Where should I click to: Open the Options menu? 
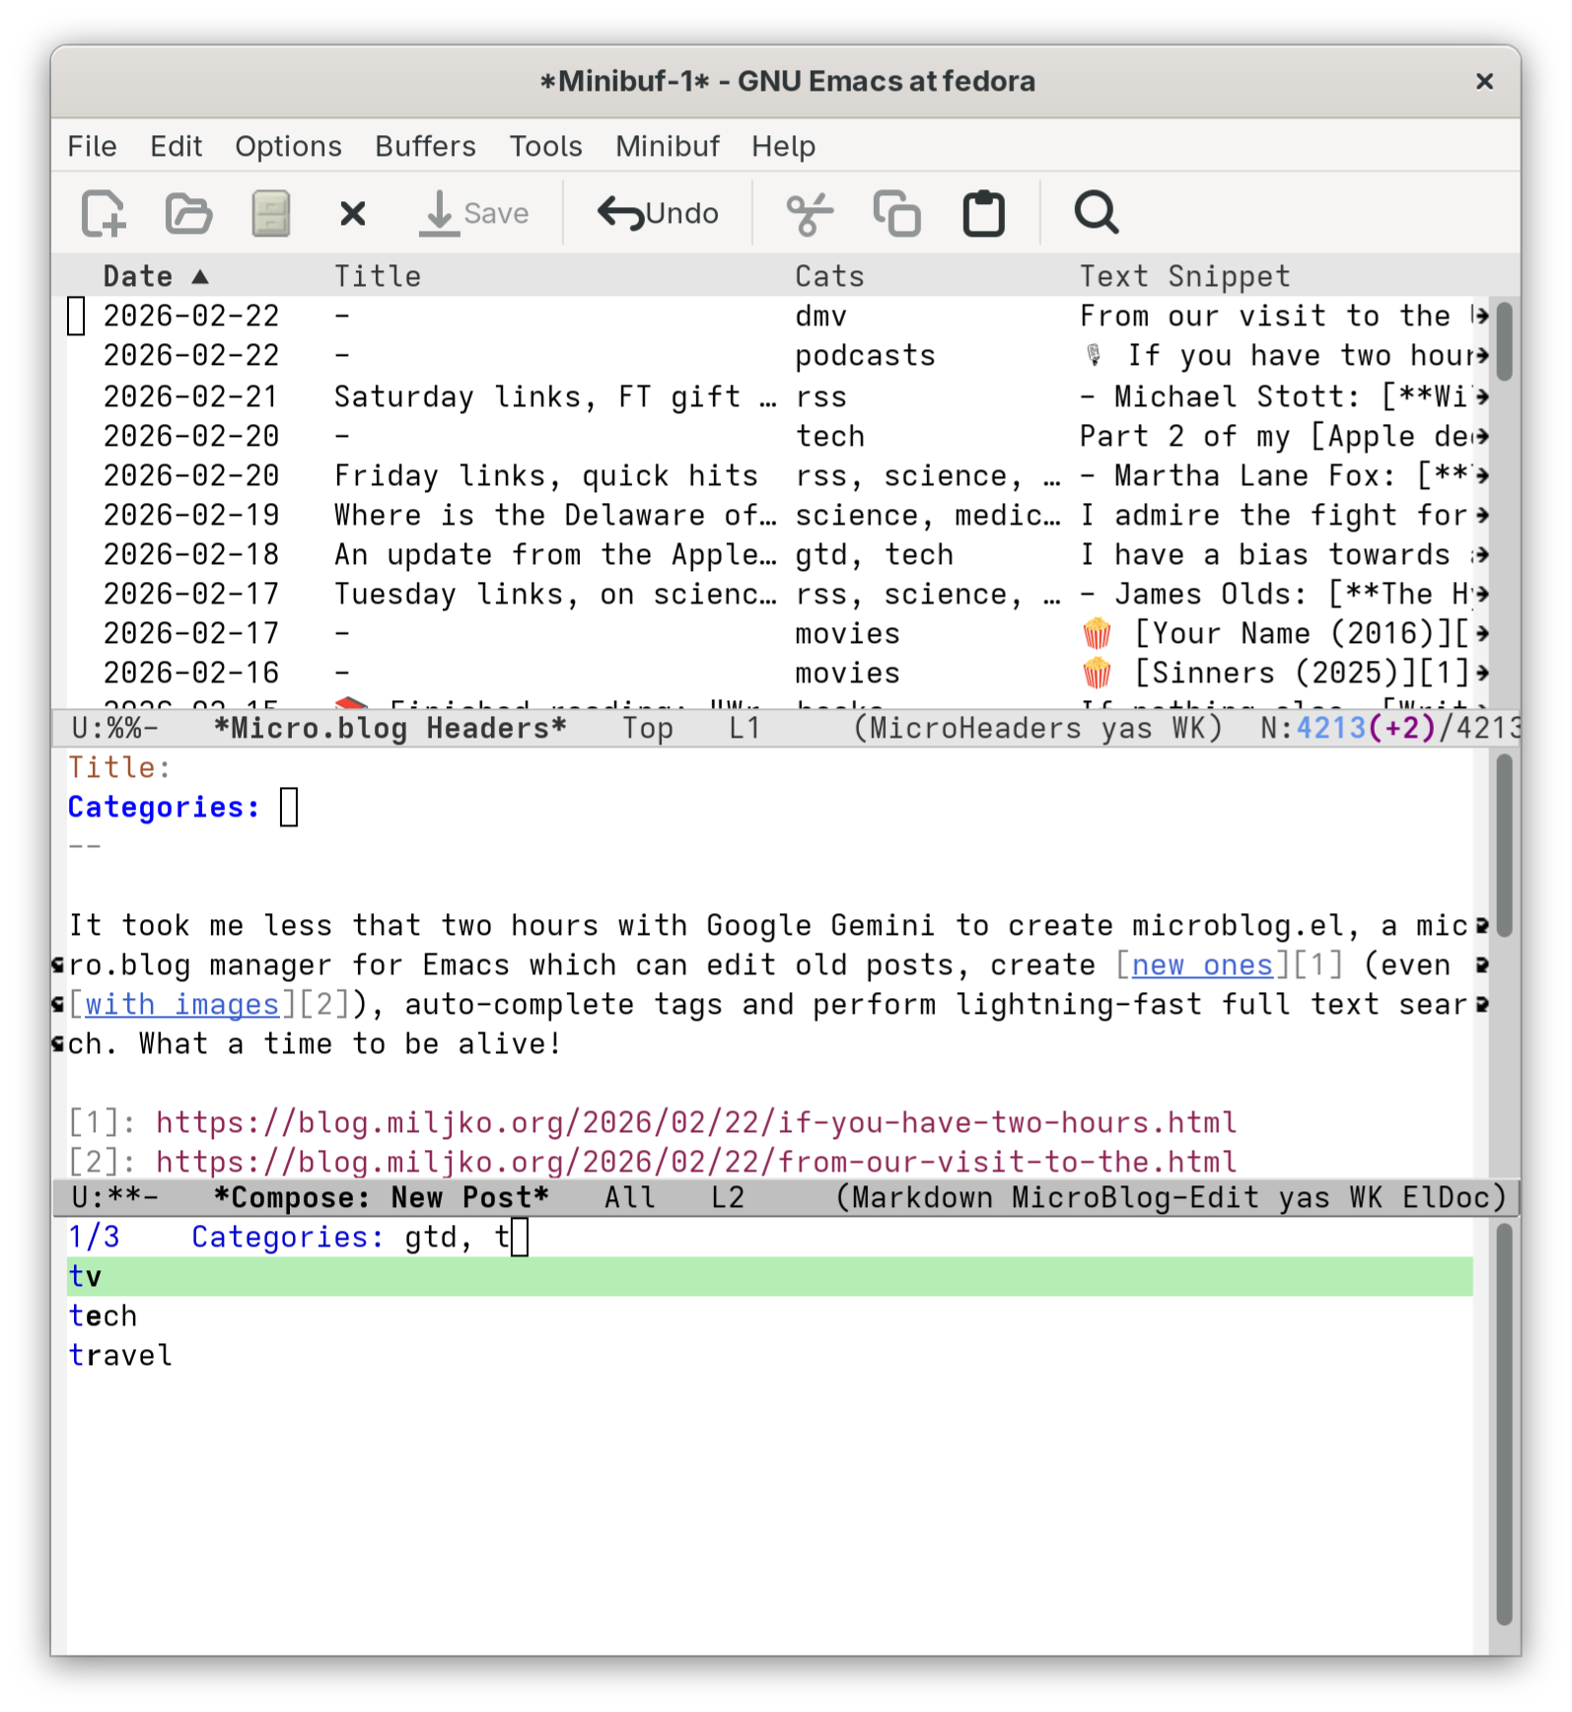pyautogui.click(x=288, y=146)
